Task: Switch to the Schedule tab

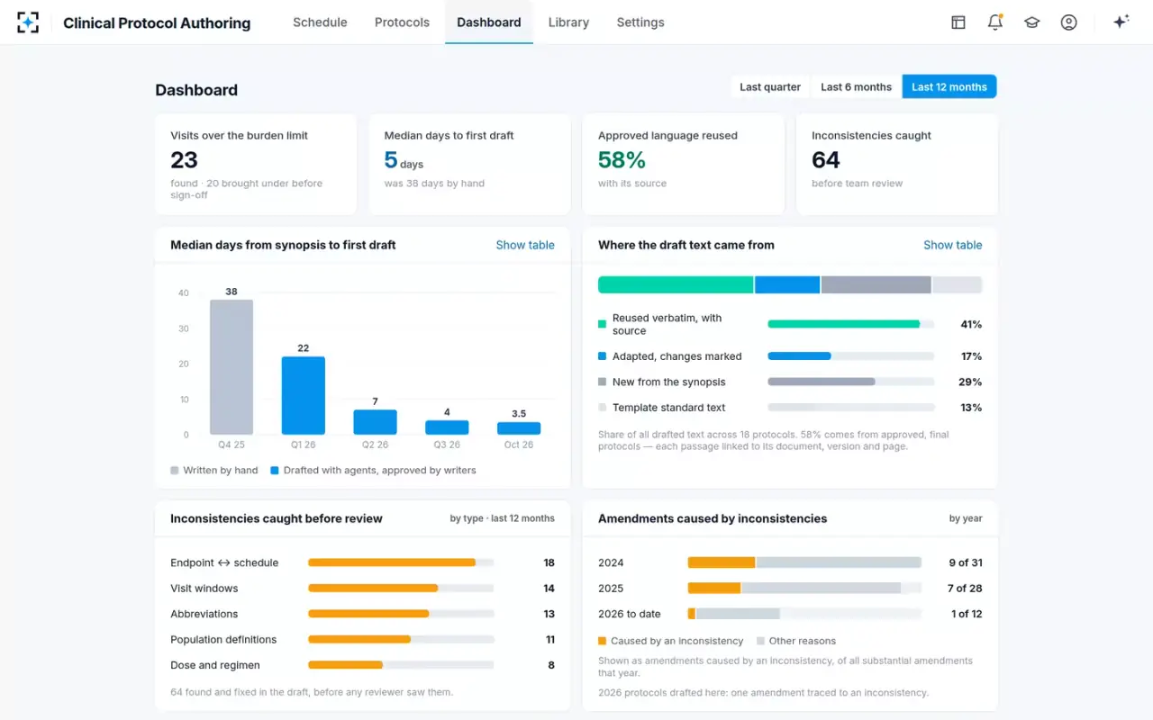Action: 320,22
